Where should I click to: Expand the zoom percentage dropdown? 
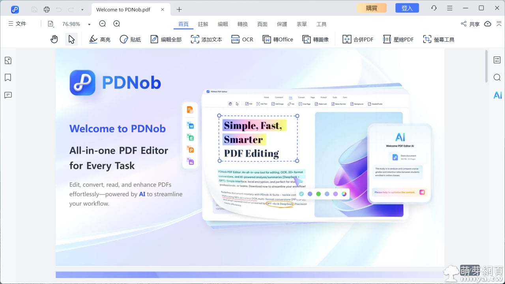click(89, 24)
